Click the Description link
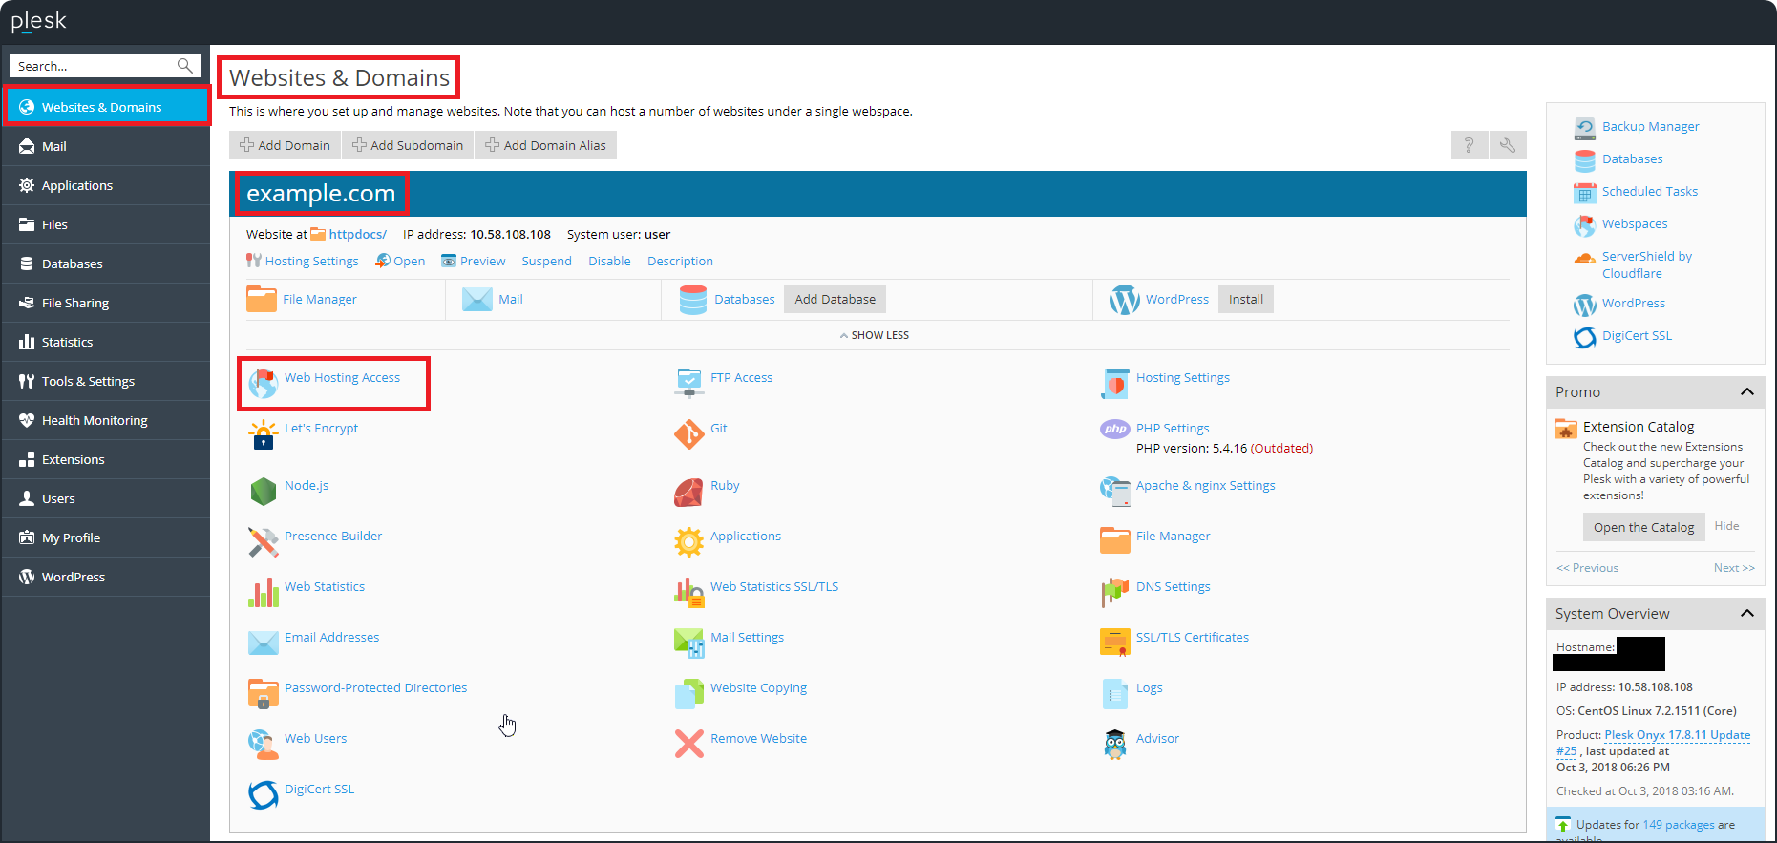Image resolution: width=1777 pixels, height=843 pixels. pyautogui.click(x=680, y=261)
